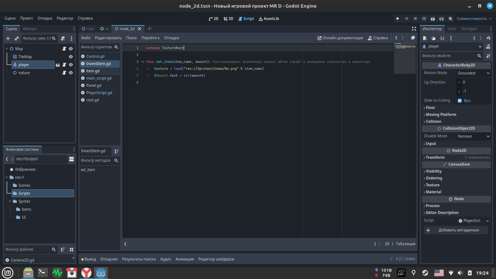Image resolution: width=496 pixels, height=279 pixels.
Task: Open the inspector object history clock icon
Action: [488, 38]
